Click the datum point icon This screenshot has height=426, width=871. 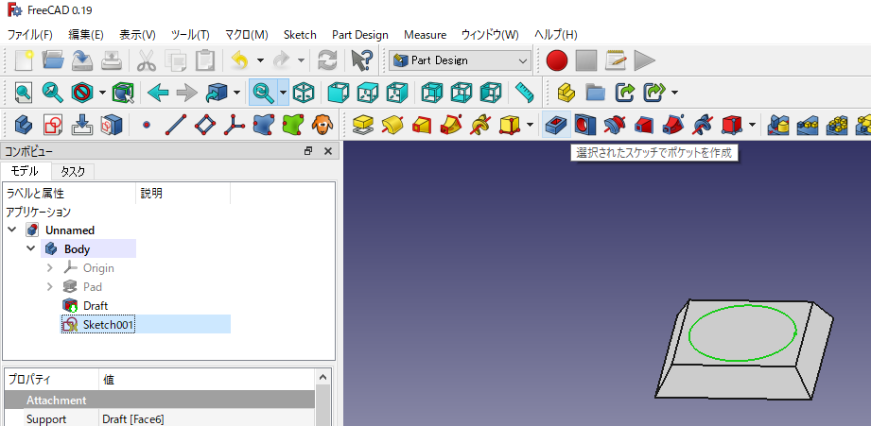click(x=146, y=125)
